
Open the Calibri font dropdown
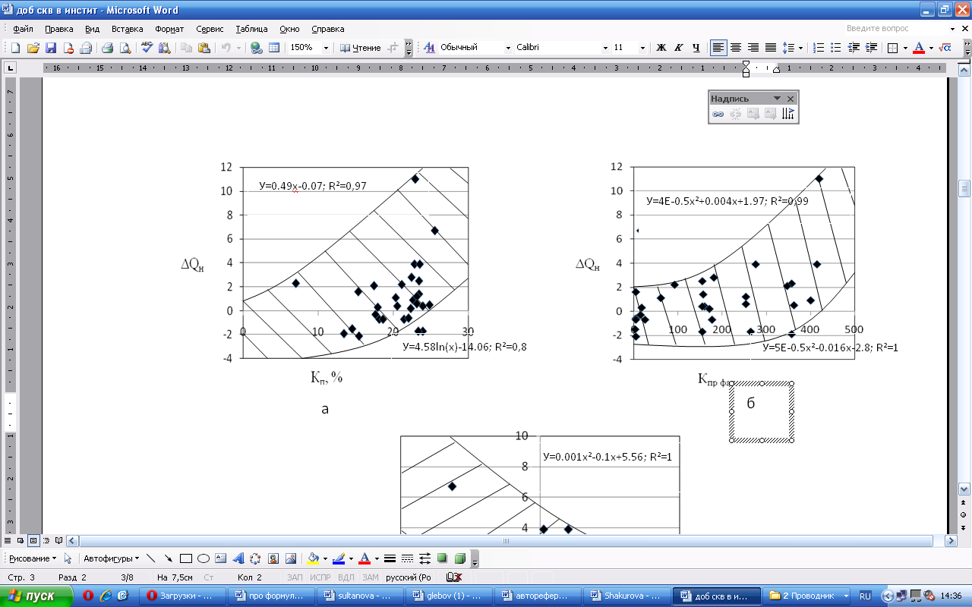click(x=605, y=48)
